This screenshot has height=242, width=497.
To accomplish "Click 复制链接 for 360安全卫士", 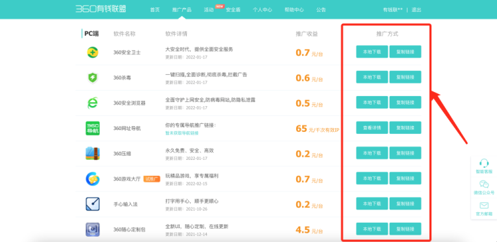I will (405, 52).
